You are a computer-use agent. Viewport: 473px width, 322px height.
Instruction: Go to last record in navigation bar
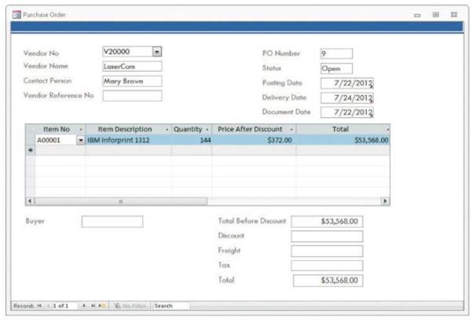click(93, 306)
